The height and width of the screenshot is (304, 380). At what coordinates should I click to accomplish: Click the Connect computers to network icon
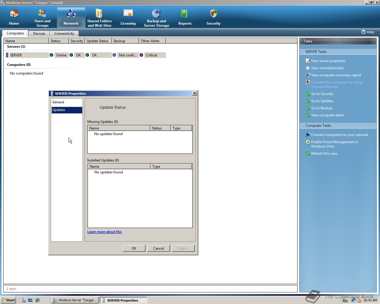(x=308, y=135)
